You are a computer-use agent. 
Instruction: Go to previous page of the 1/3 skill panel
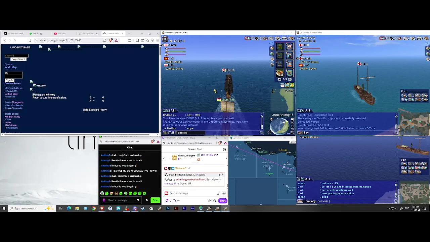279,80
